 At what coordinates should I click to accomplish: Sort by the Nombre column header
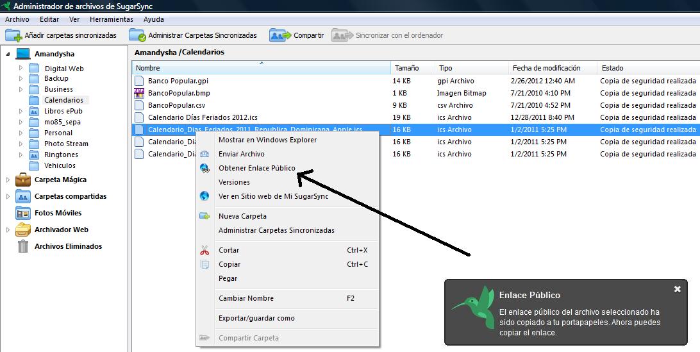click(x=261, y=68)
